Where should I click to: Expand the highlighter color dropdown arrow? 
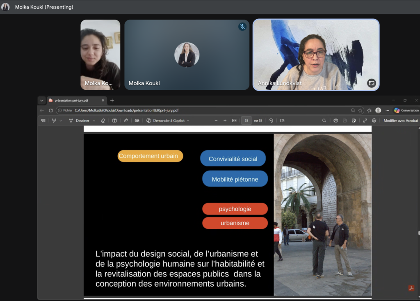point(61,121)
